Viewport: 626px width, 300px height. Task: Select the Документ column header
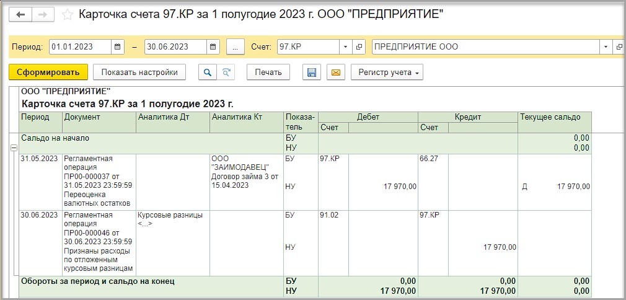[99, 122]
